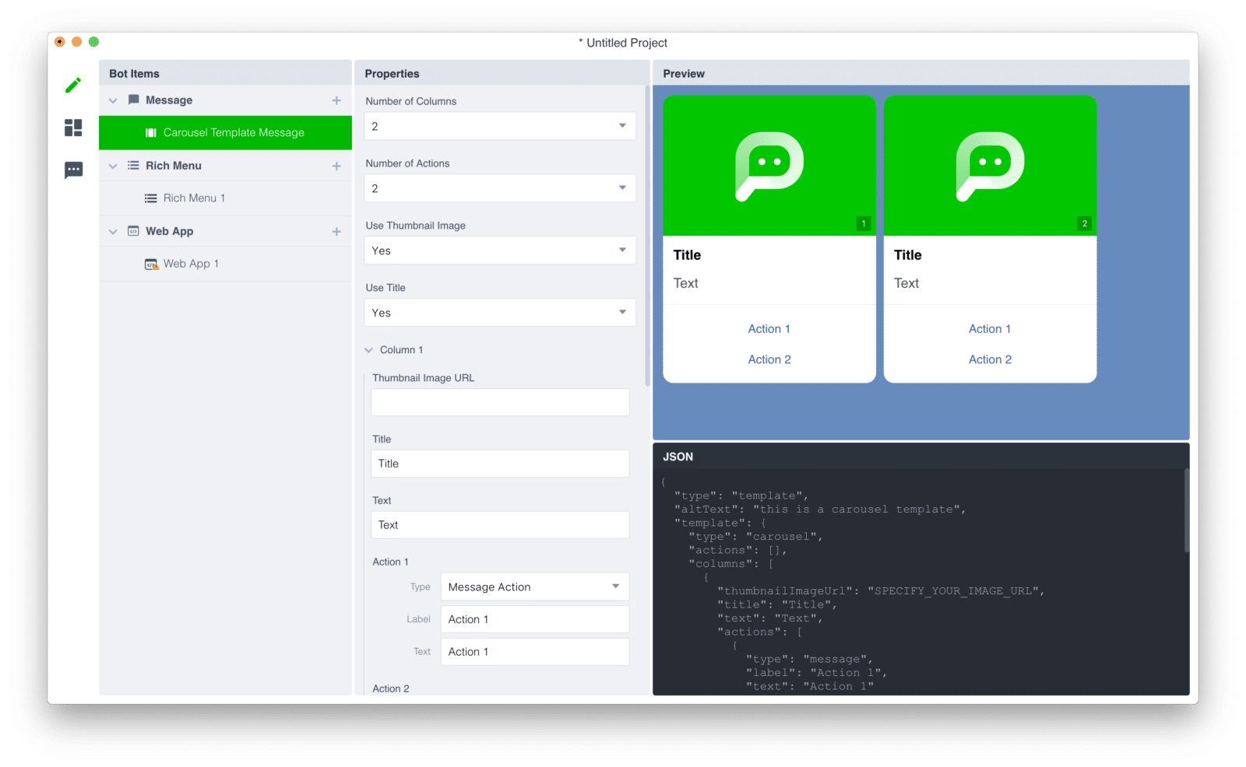Set Use Thumbnail Image to Yes
The height and width of the screenshot is (767, 1246).
[499, 250]
